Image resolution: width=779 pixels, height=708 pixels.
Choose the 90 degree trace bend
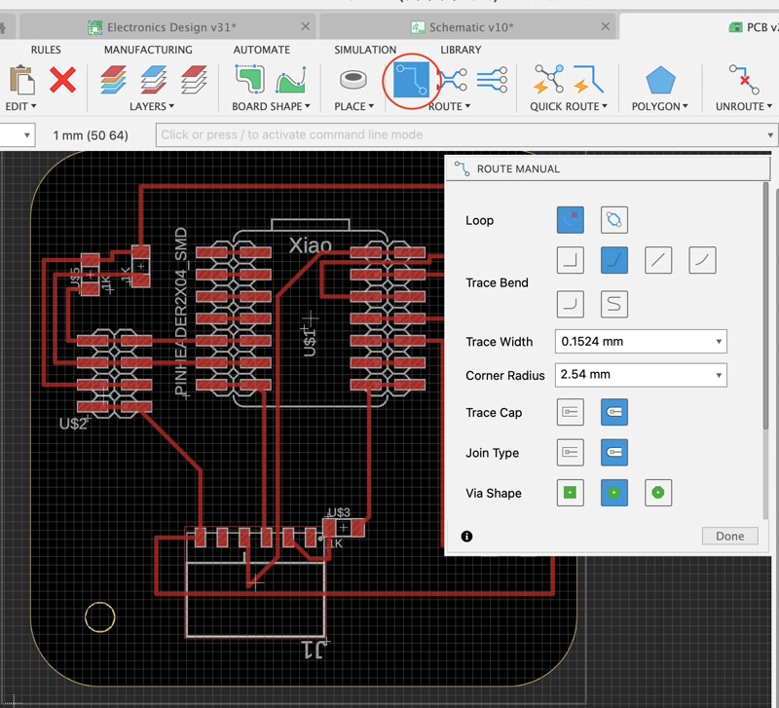[x=570, y=260]
